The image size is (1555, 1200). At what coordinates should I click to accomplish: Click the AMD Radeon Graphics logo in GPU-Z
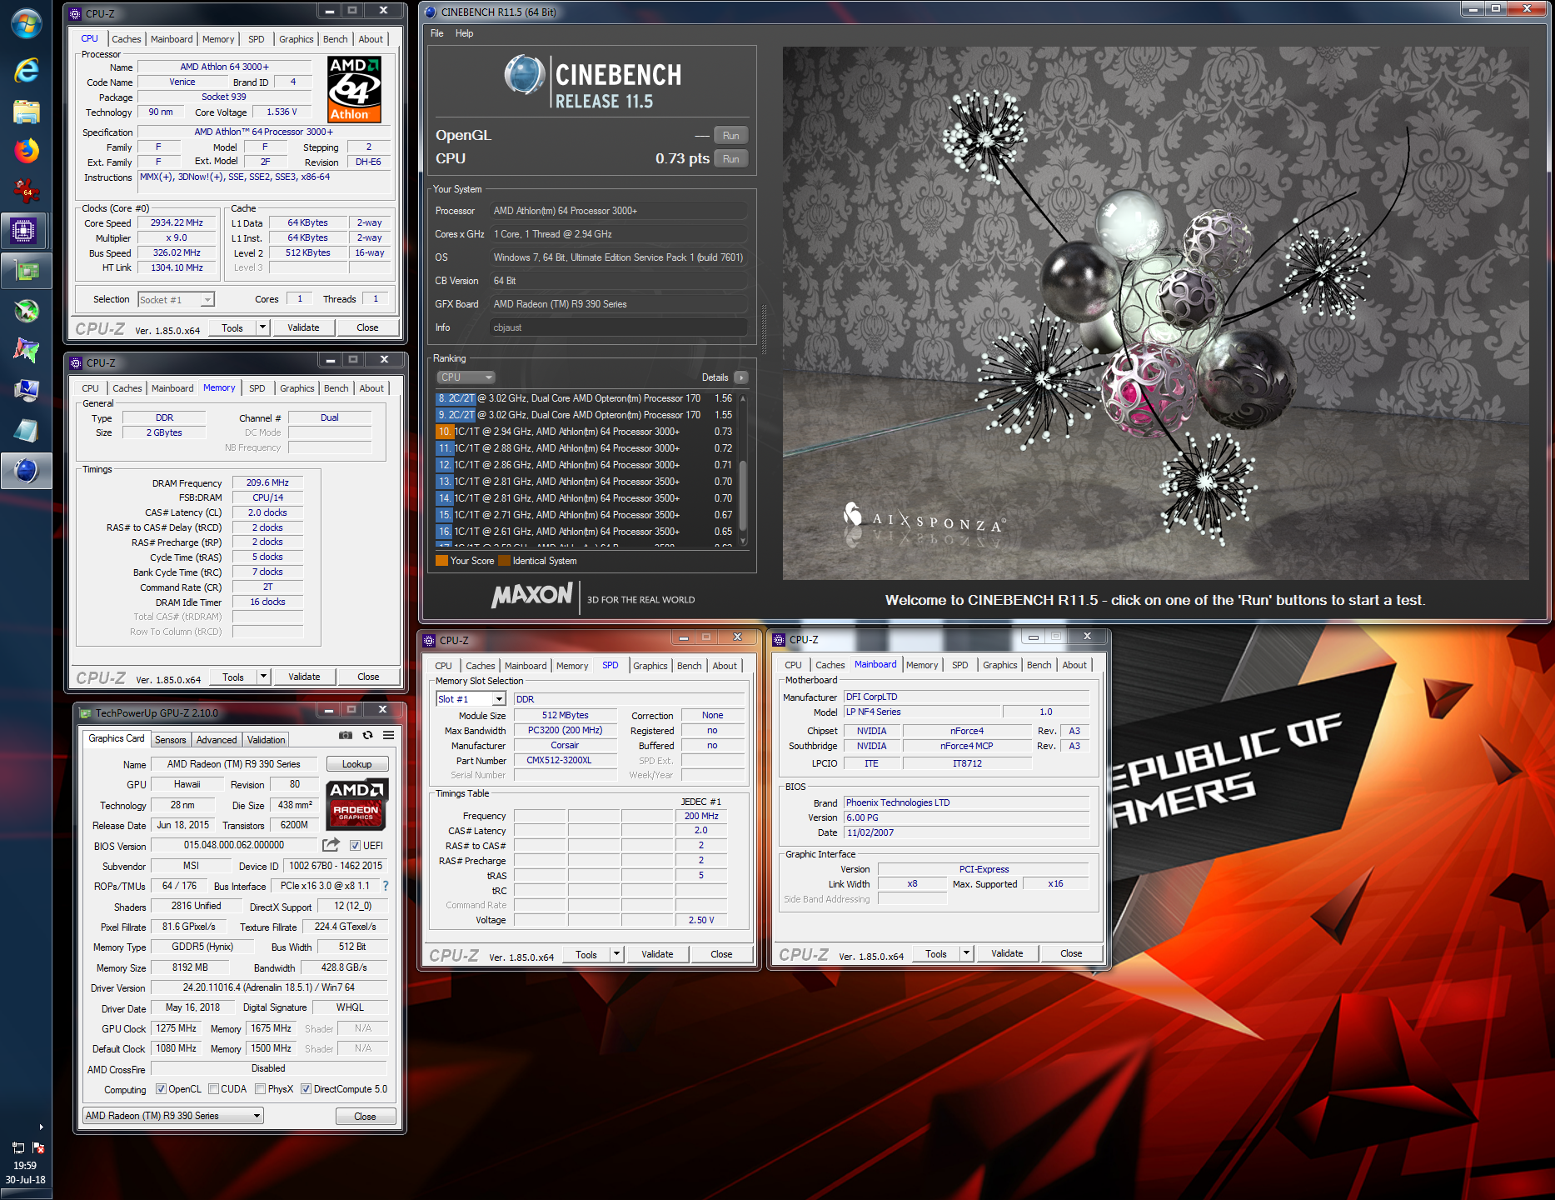356,804
